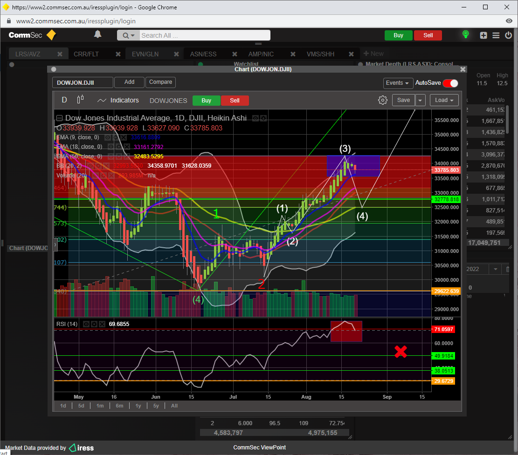Close the Chart (DOWJON.DJII) window

(463, 69)
